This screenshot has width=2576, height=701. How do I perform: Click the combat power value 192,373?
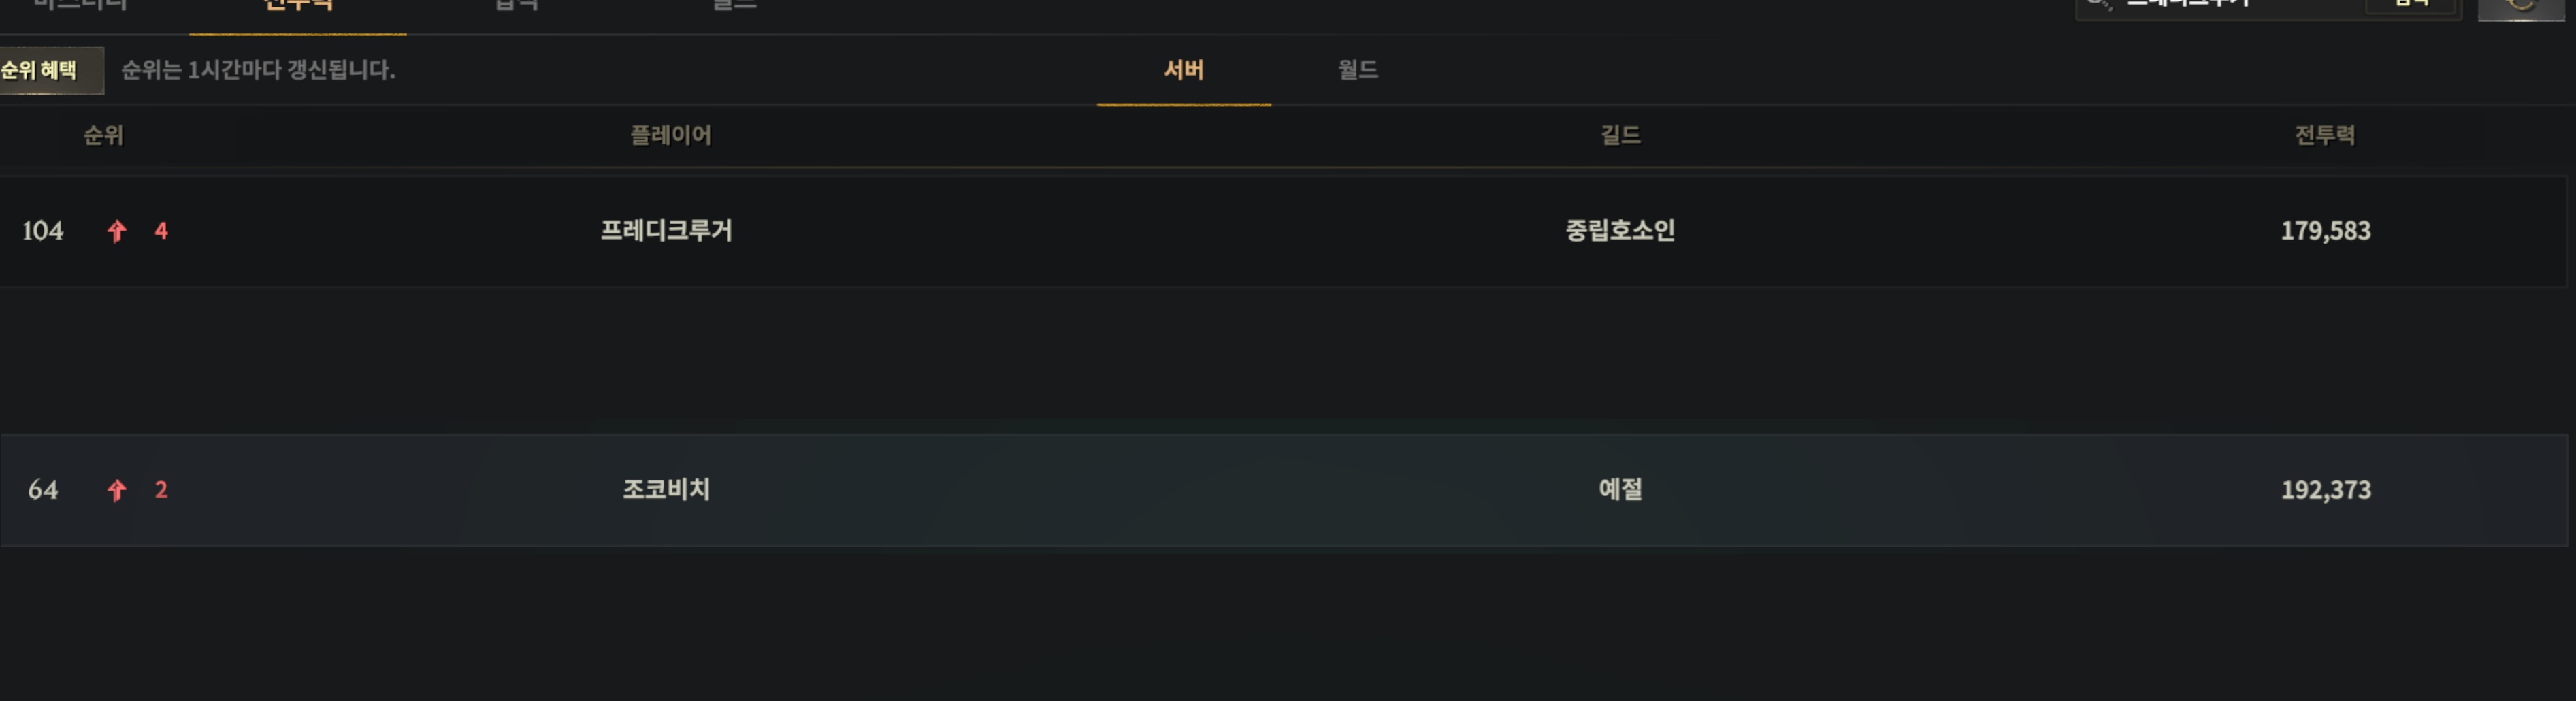(x=2325, y=490)
